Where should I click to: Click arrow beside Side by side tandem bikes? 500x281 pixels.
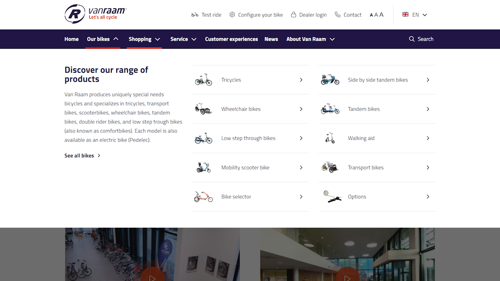point(428,80)
